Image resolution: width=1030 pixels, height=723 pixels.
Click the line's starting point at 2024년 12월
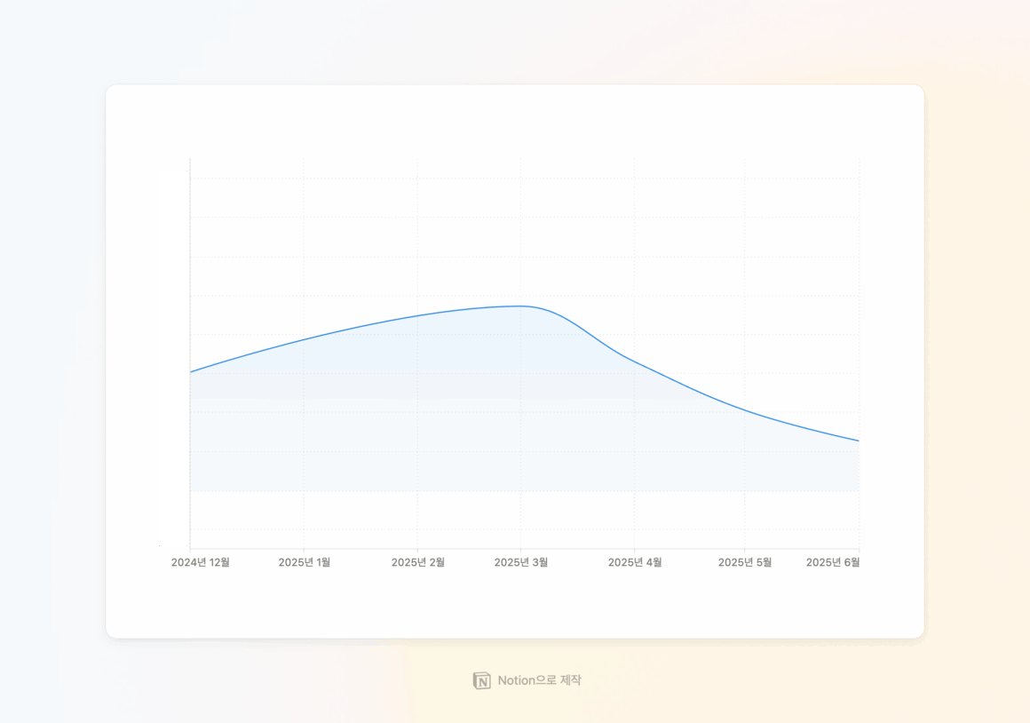191,371
